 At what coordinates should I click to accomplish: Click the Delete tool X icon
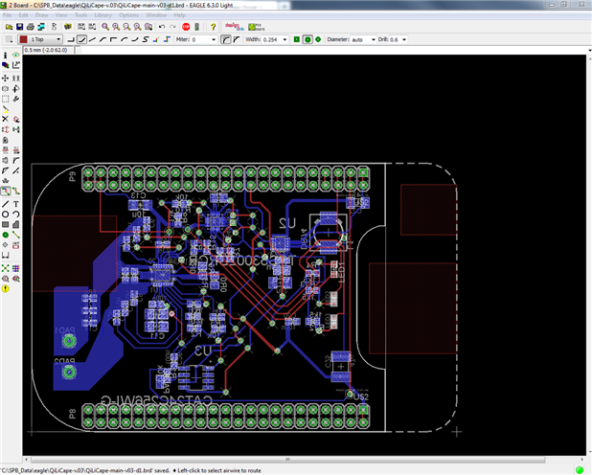[6, 119]
